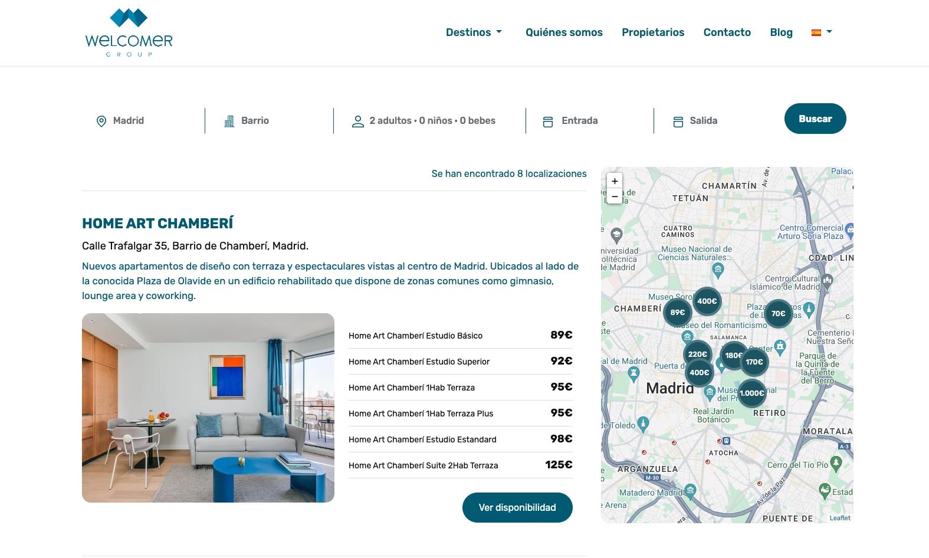Click the Centro Cultural Islámico map pin
The image size is (929, 558).
click(828, 281)
